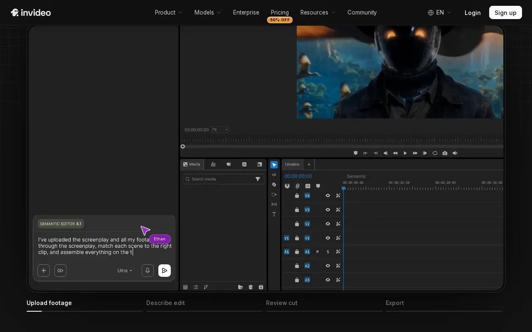532x332 pixels.
Task: Click the Login link
Action: coord(473,12)
